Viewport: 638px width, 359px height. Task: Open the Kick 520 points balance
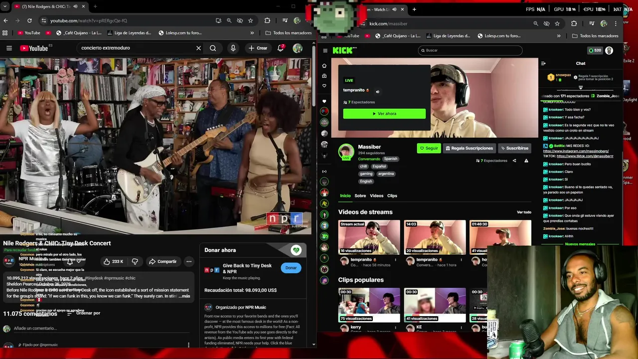pos(595,50)
